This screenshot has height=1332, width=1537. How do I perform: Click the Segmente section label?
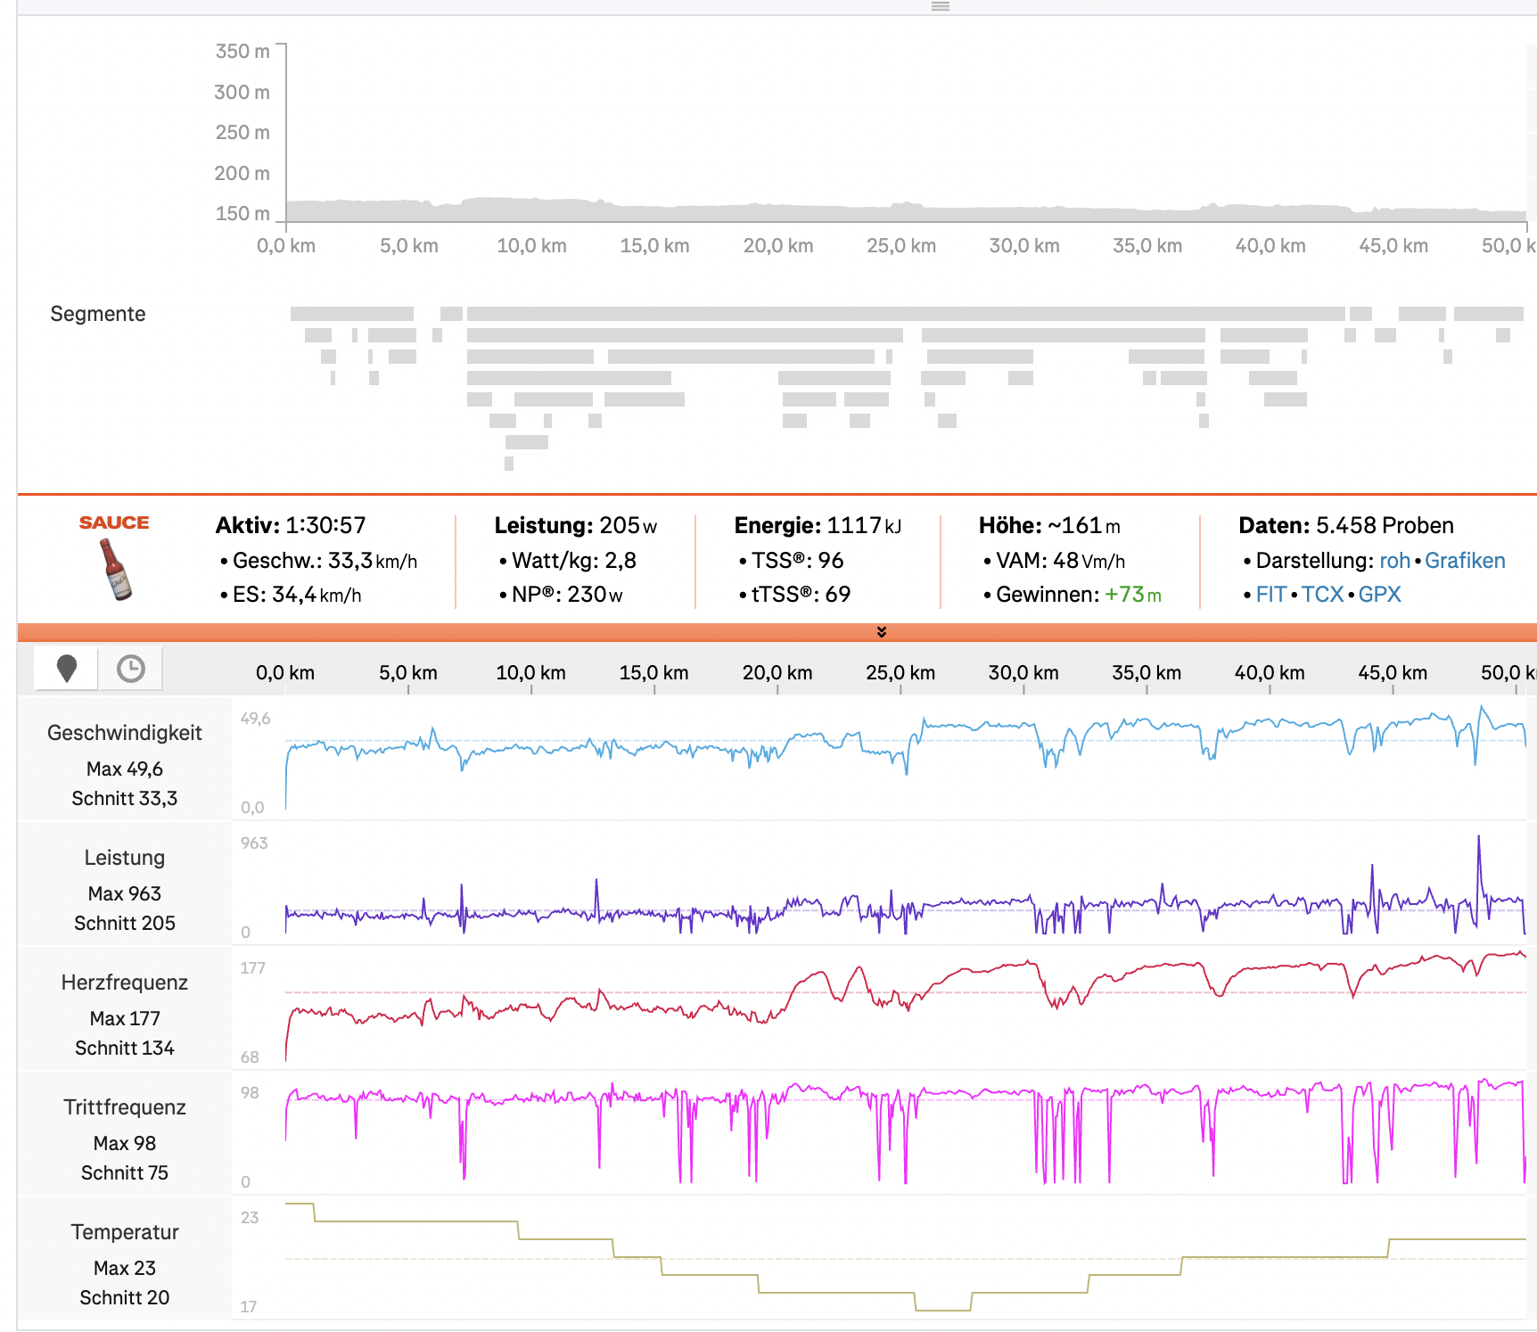pos(98,314)
